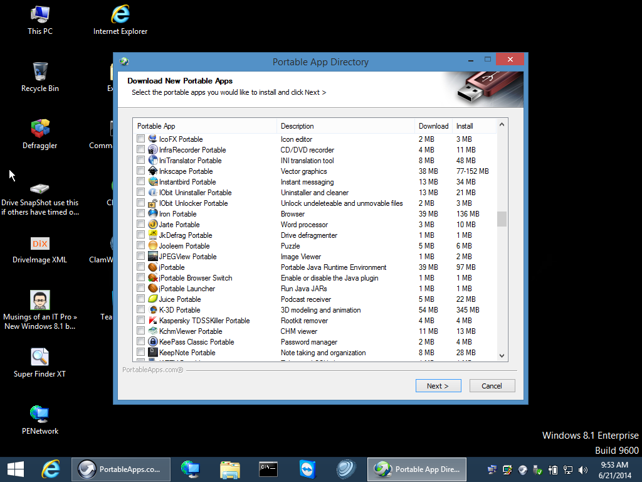Click the KchmViewer Portable icon

click(153, 331)
